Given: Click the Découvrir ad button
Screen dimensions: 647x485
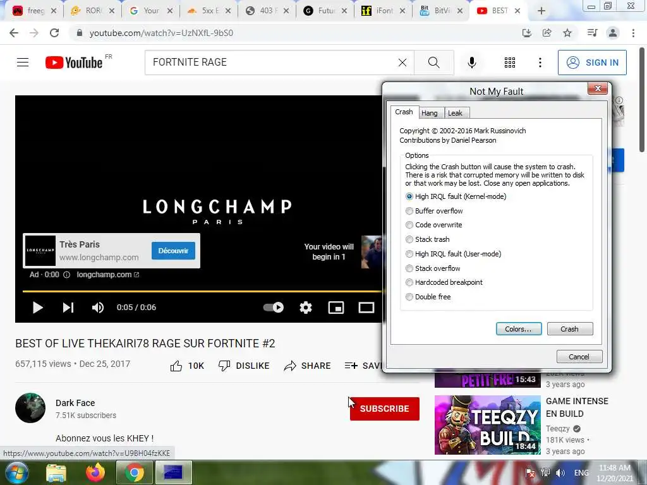Looking at the screenshot, I should click(173, 251).
